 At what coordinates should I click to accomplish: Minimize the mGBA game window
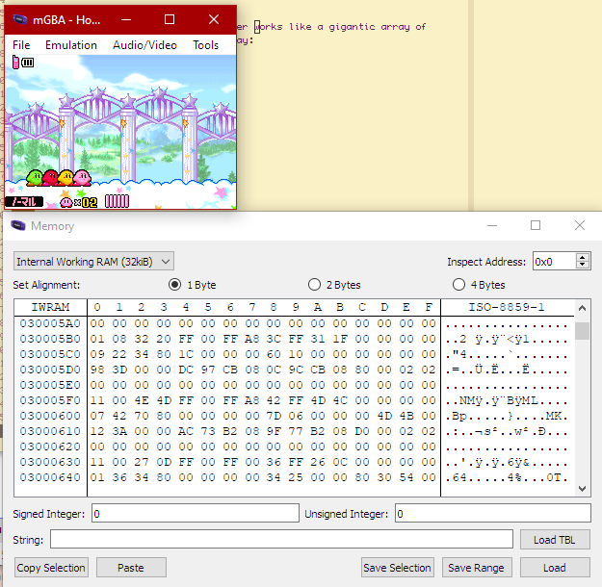pyautogui.click(x=126, y=19)
